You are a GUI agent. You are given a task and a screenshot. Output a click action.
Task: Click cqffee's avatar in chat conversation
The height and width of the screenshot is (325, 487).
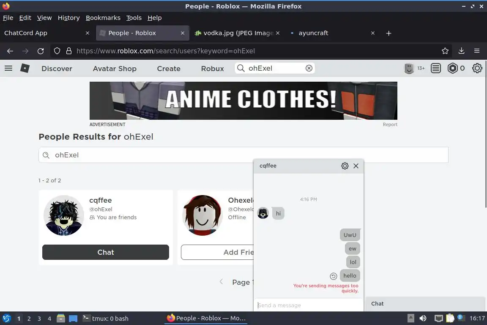[x=263, y=213]
